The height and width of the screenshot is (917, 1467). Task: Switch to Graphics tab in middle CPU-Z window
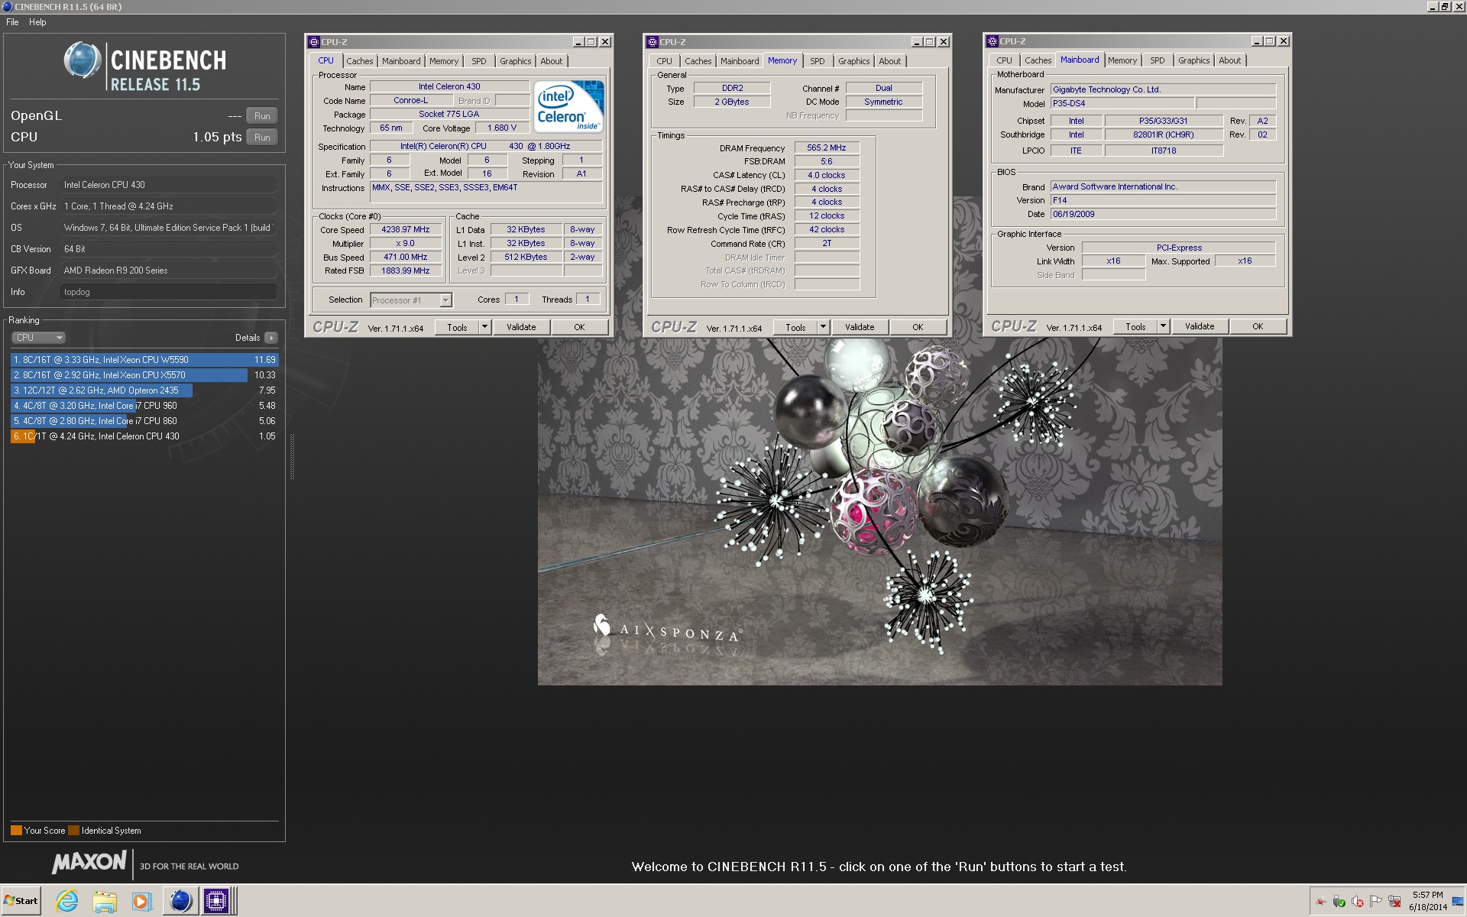click(x=853, y=61)
